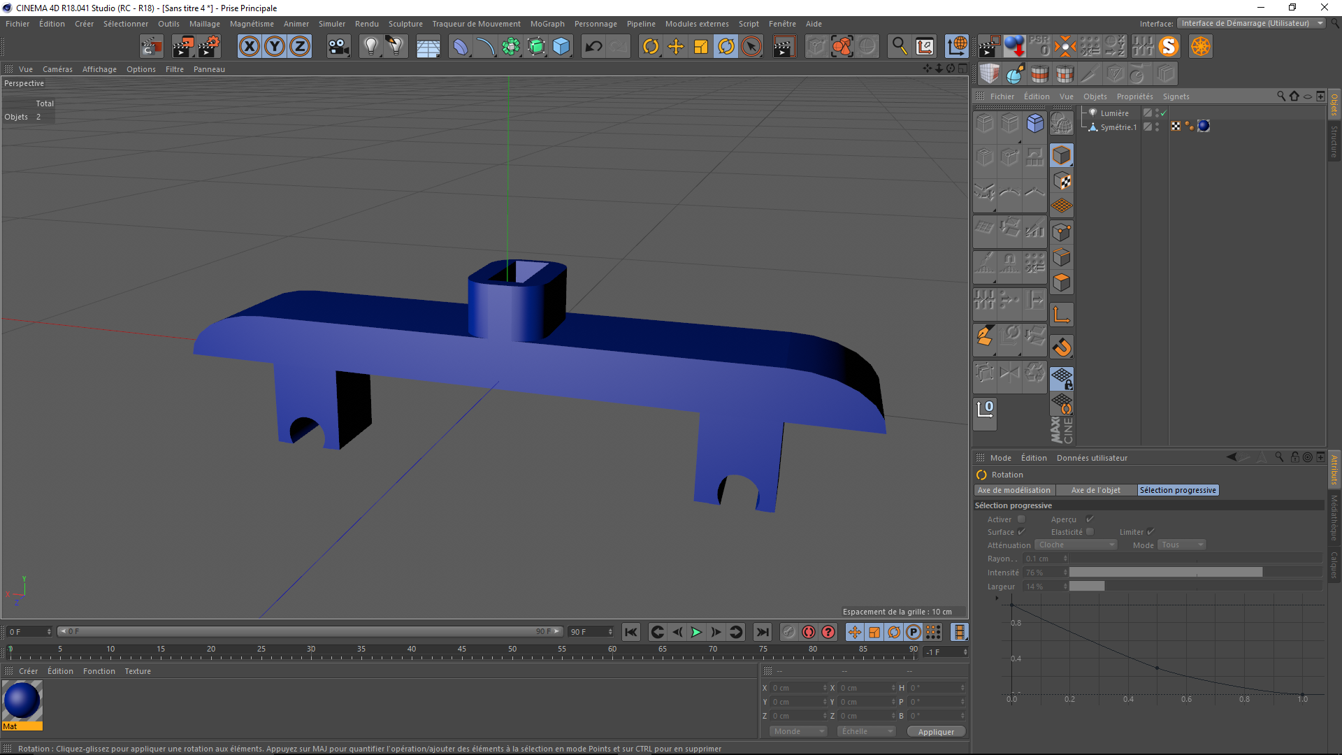Toggle Symétrie.1 visibility dots

pyautogui.click(x=1157, y=127)
